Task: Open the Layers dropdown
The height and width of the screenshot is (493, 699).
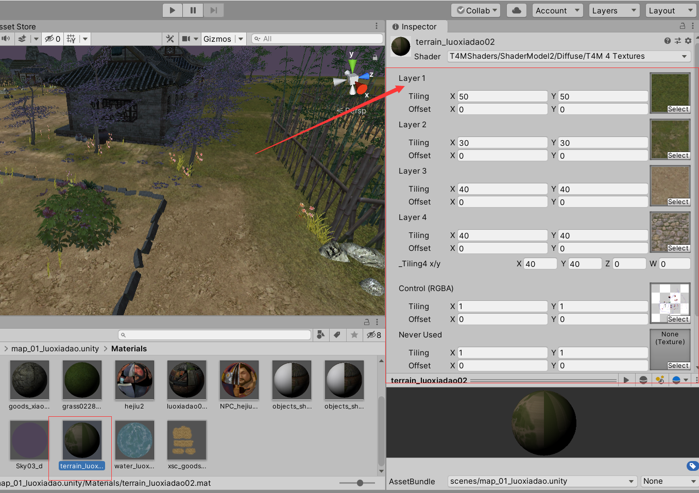Action: pos(615,10)
